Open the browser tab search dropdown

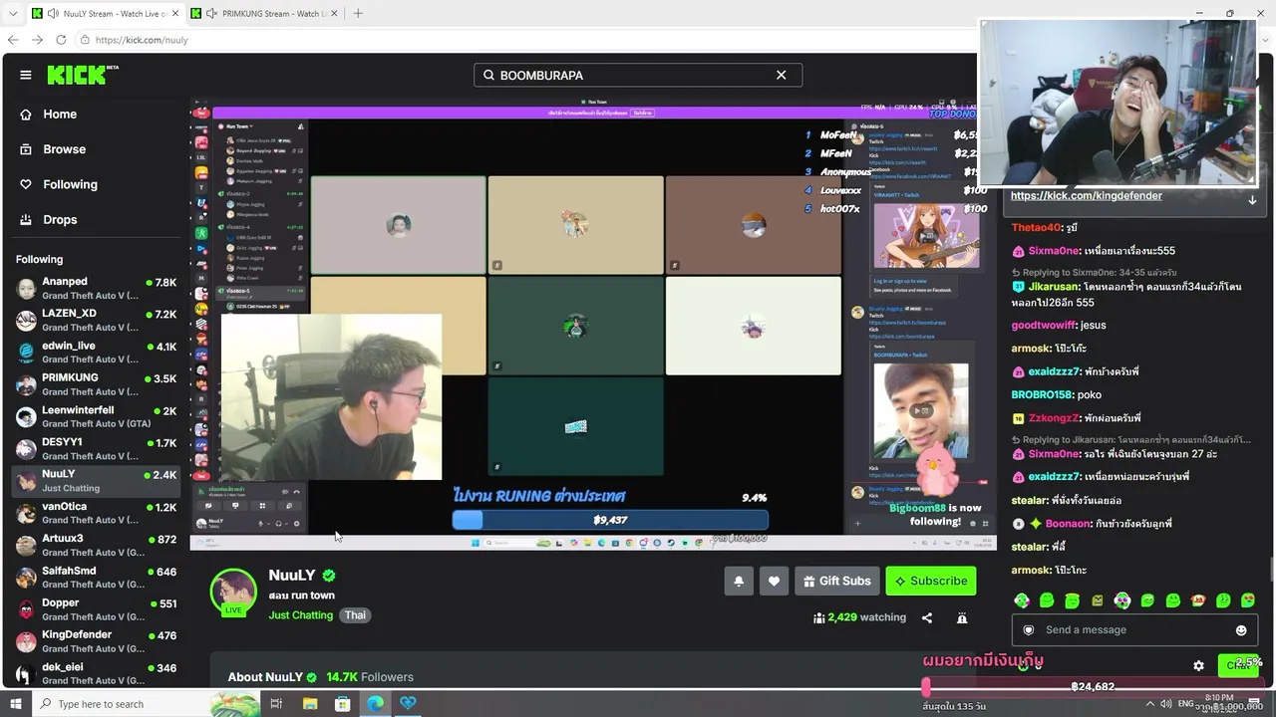[x=13, y=14]
